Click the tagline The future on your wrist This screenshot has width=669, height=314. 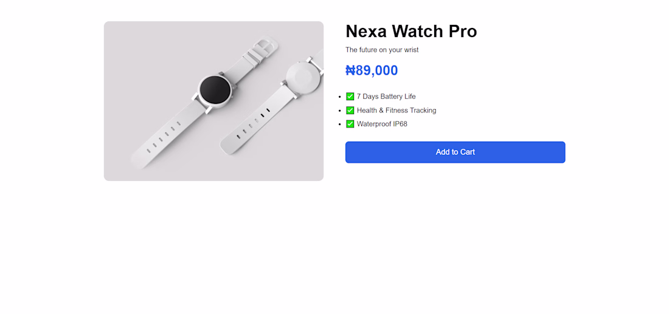click(382, 50)
